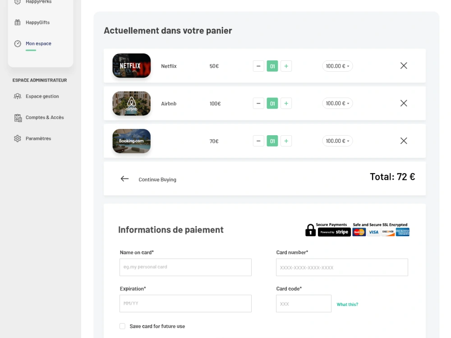451x338 pixels.
Task: Click the Expiration MM/YY field
Action: point(185,303)
